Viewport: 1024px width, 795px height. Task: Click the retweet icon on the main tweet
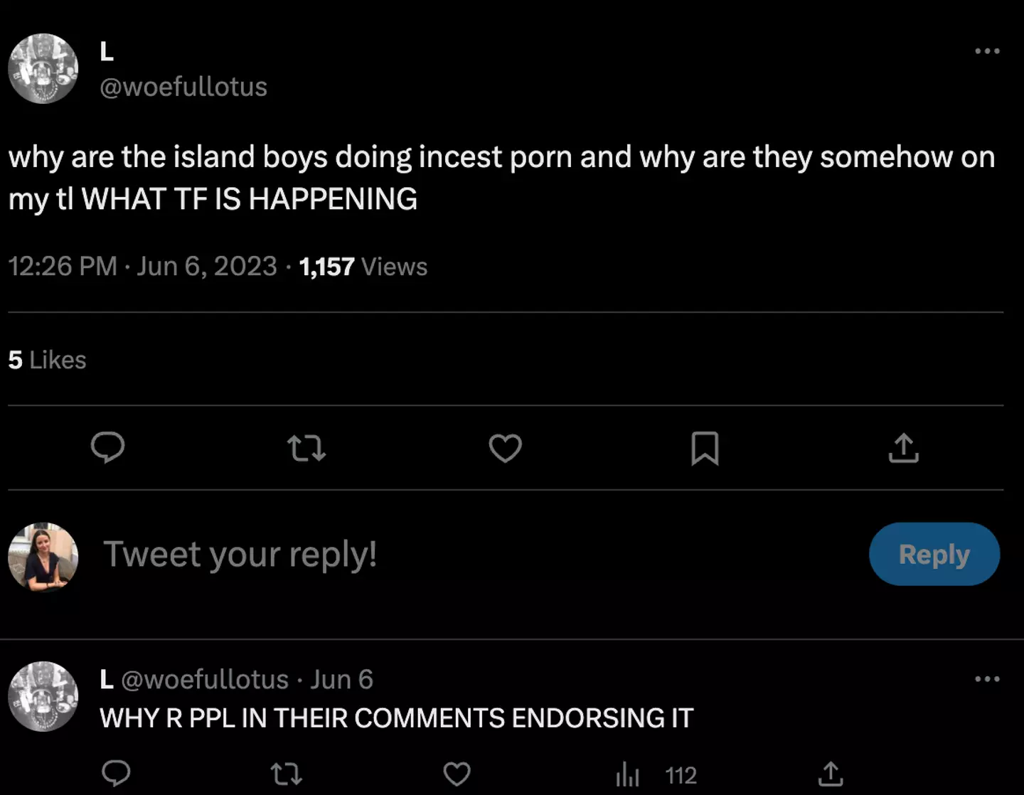(307, 448)
